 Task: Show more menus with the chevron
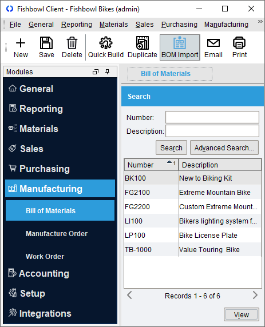(260, 22)
